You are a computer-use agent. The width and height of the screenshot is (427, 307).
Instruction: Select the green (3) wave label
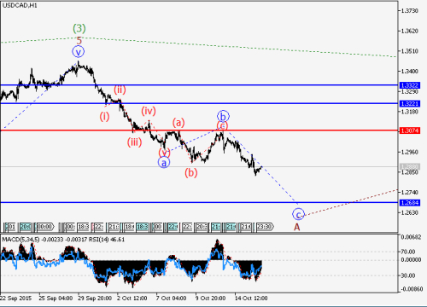(x=79, y=28)
